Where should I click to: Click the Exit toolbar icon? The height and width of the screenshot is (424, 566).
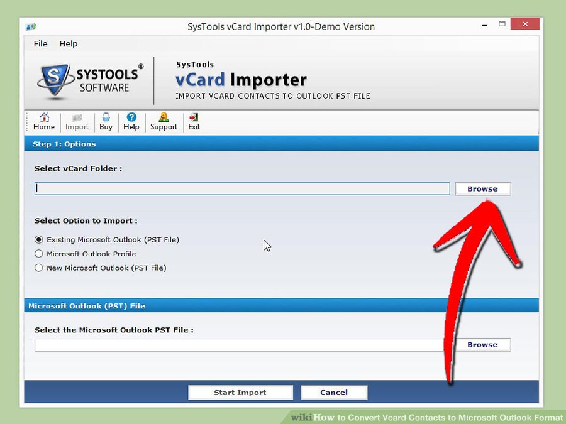194,117
